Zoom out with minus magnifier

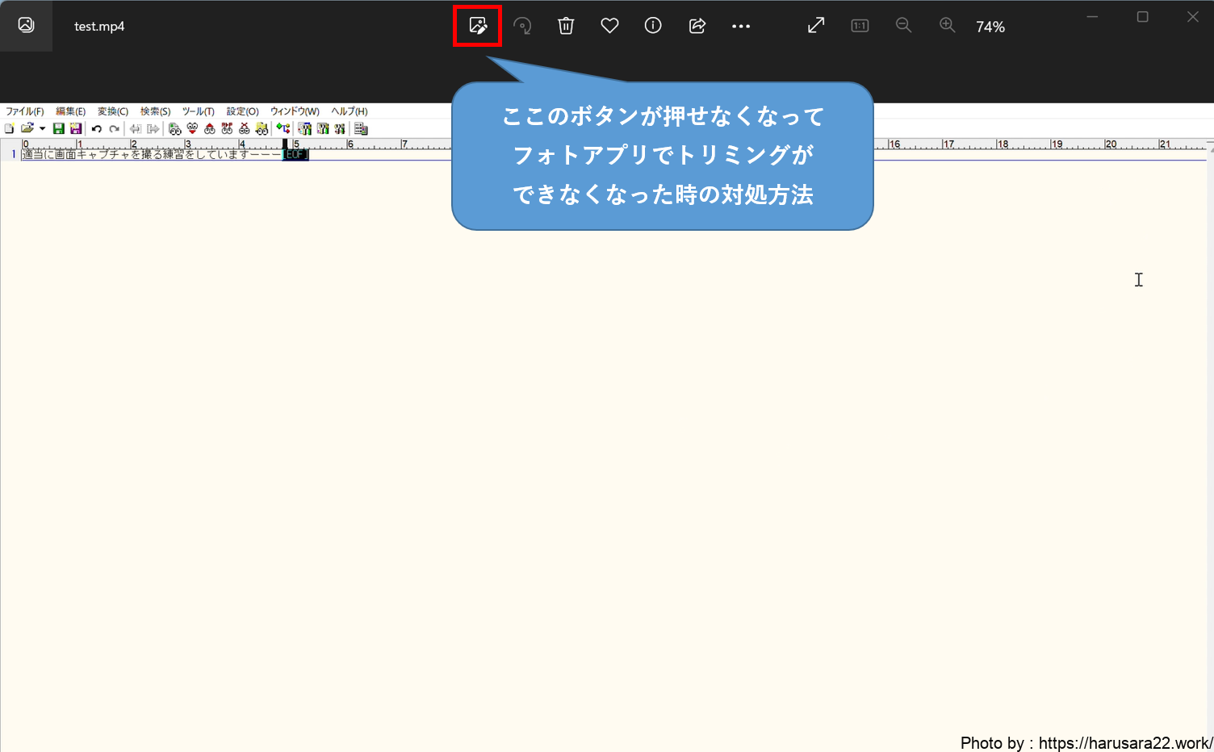(903, 26)
